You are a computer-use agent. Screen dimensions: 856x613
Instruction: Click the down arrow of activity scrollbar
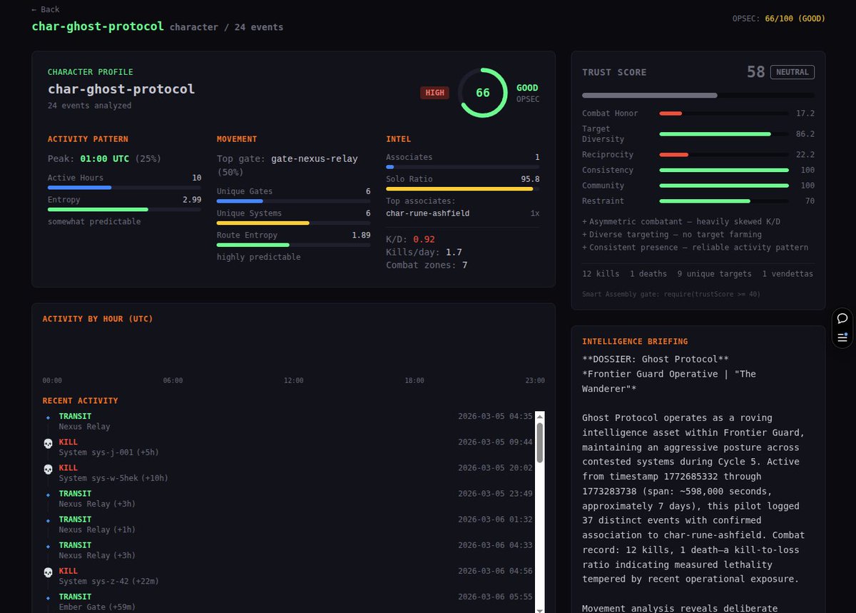539,608
